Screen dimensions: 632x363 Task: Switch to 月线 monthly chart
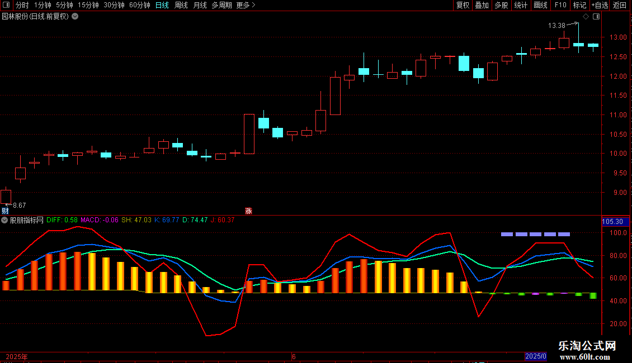tap(200, 5)
